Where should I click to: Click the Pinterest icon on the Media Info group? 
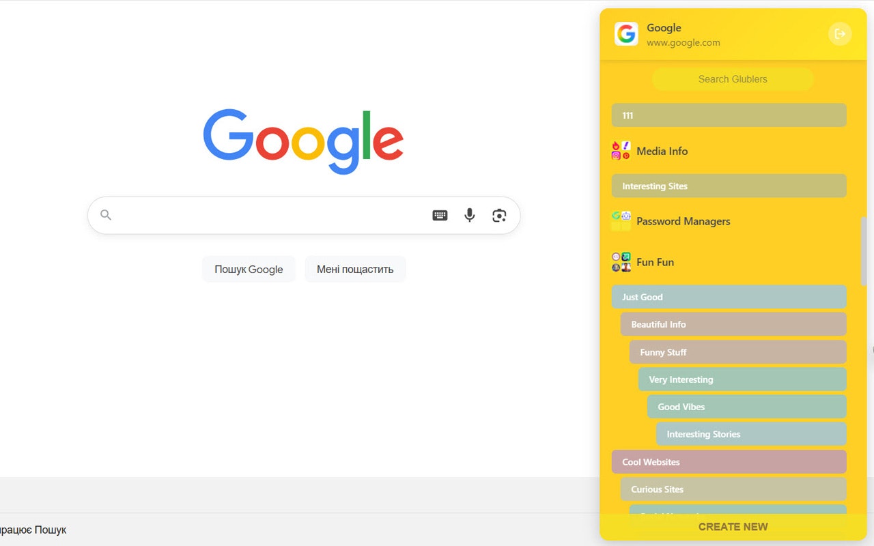coord(627,156)
